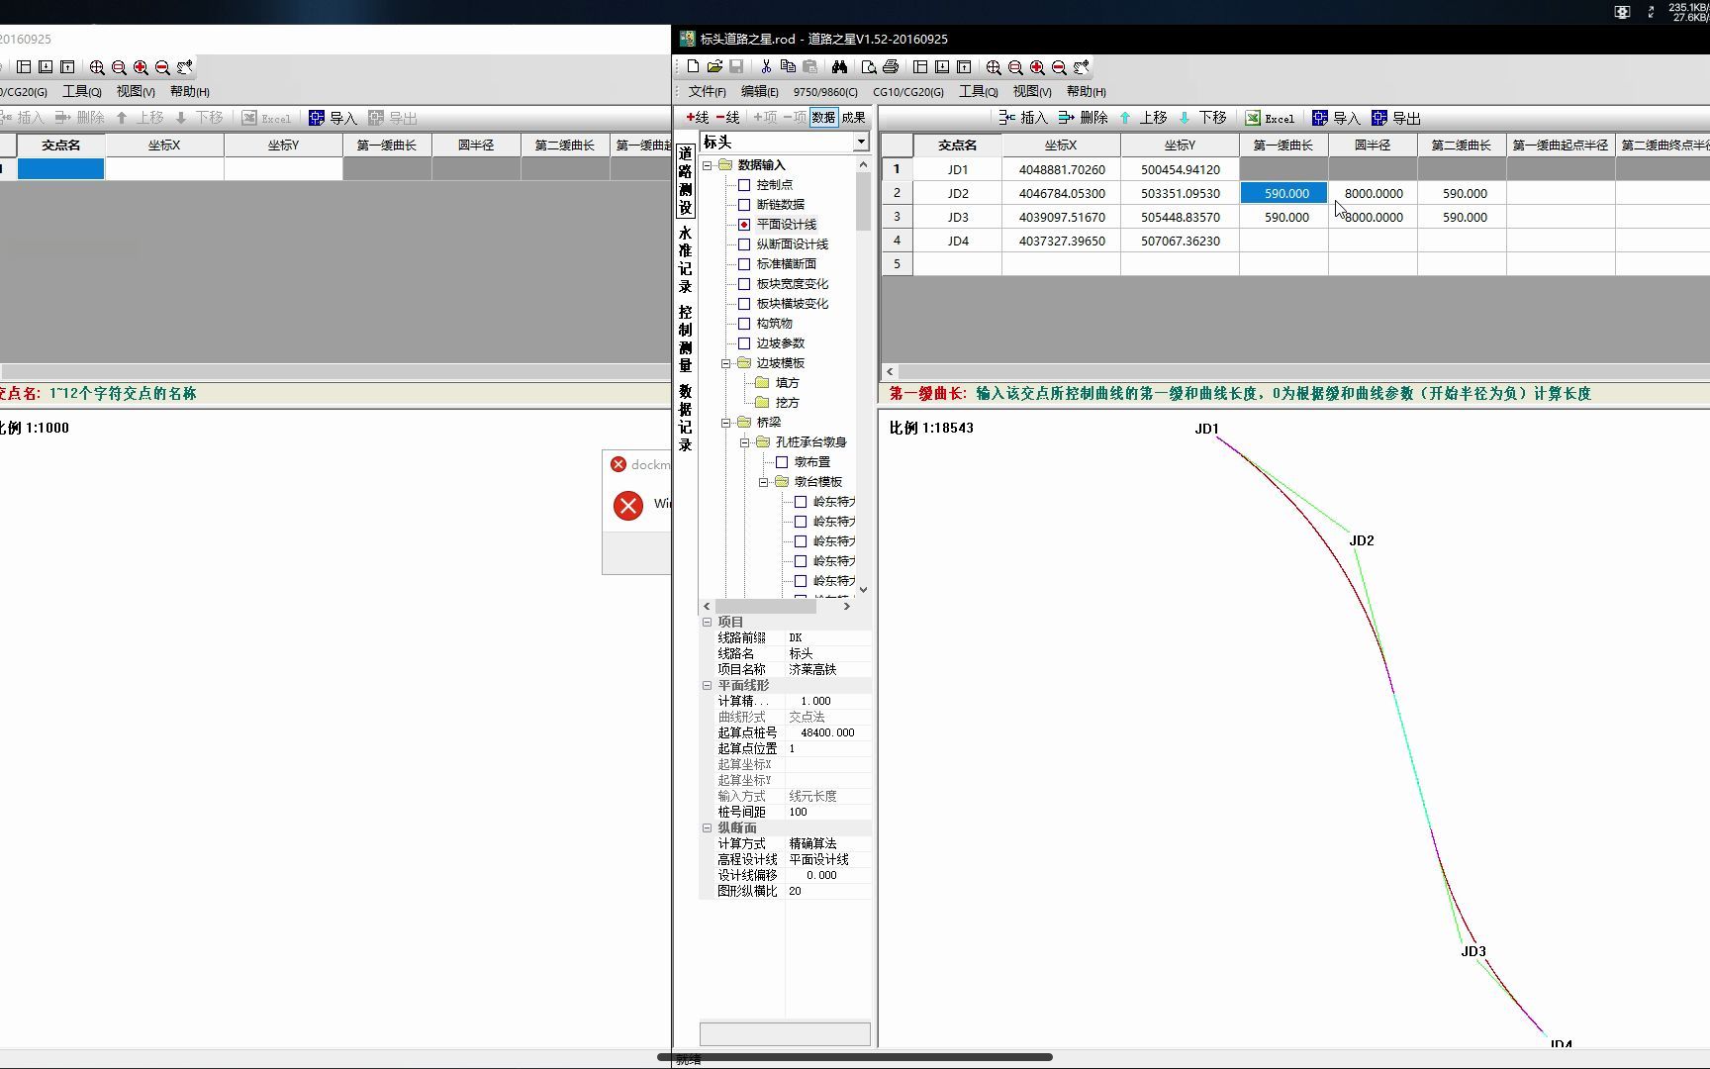This screenshot has height=1069, width=1710.
Task: Click the first panel layout icon, right window
Action: click(x=920, y=66)
